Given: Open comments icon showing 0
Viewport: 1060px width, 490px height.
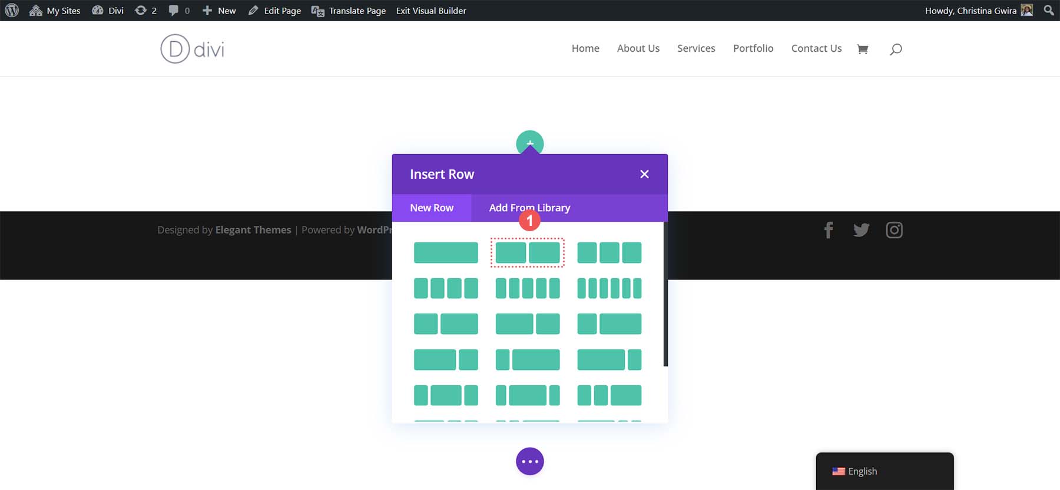Looking at the screenshot, I should click(x=179, y=11).
